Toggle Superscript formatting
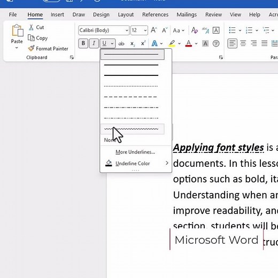 point(143,43)
